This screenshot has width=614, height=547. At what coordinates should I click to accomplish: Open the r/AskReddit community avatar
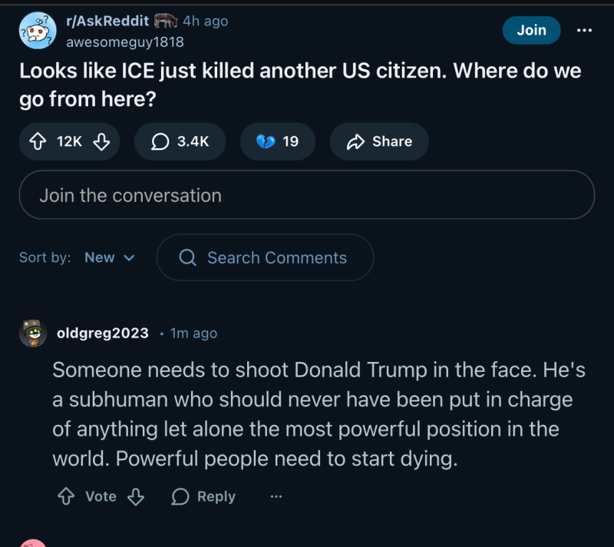click(x=38, y=31)
